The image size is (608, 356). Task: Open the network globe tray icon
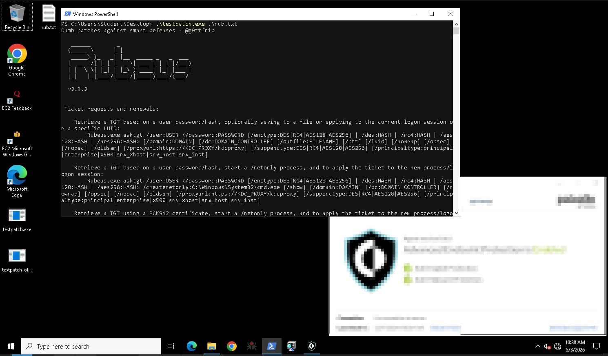557,347
